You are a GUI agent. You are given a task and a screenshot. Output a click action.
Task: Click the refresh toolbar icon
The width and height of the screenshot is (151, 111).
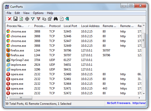21,19
